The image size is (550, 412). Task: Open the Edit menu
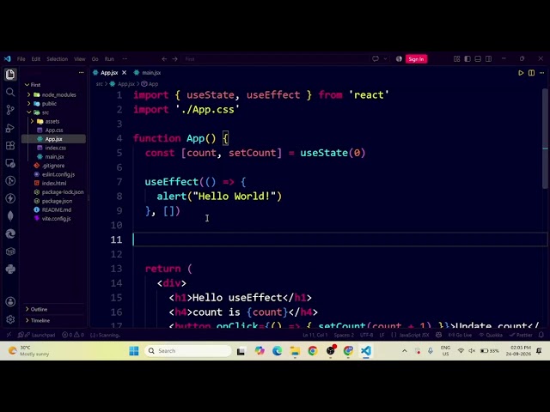(36, 59)
